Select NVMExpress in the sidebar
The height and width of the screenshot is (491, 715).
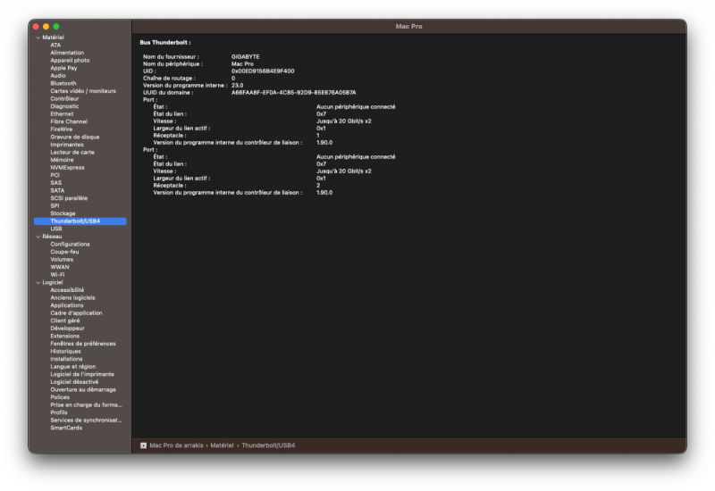coord(67,168)
